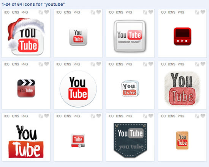This screenshot has height=167, width=209.
Task: Download brush-stroke grunge YouTube icon as ICO
Action: click(7, 116)
